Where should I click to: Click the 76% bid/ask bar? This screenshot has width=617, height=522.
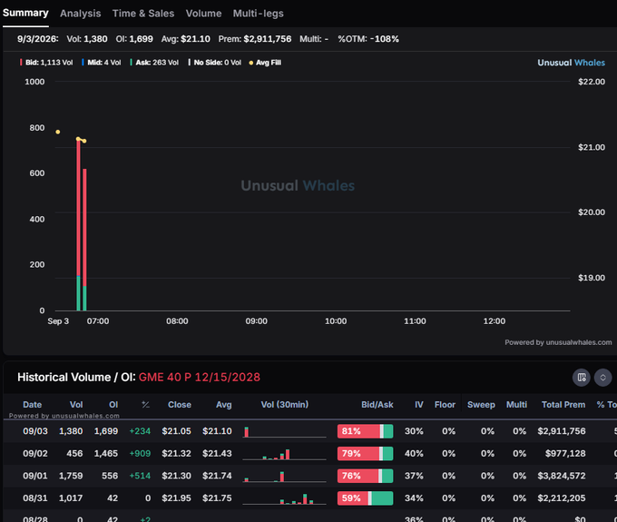pos(365,476)
